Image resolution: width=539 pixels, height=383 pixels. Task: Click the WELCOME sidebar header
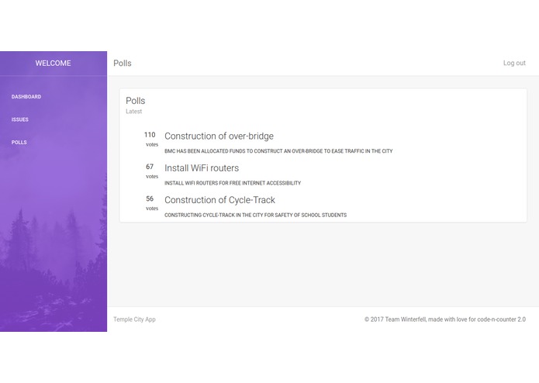53,64
